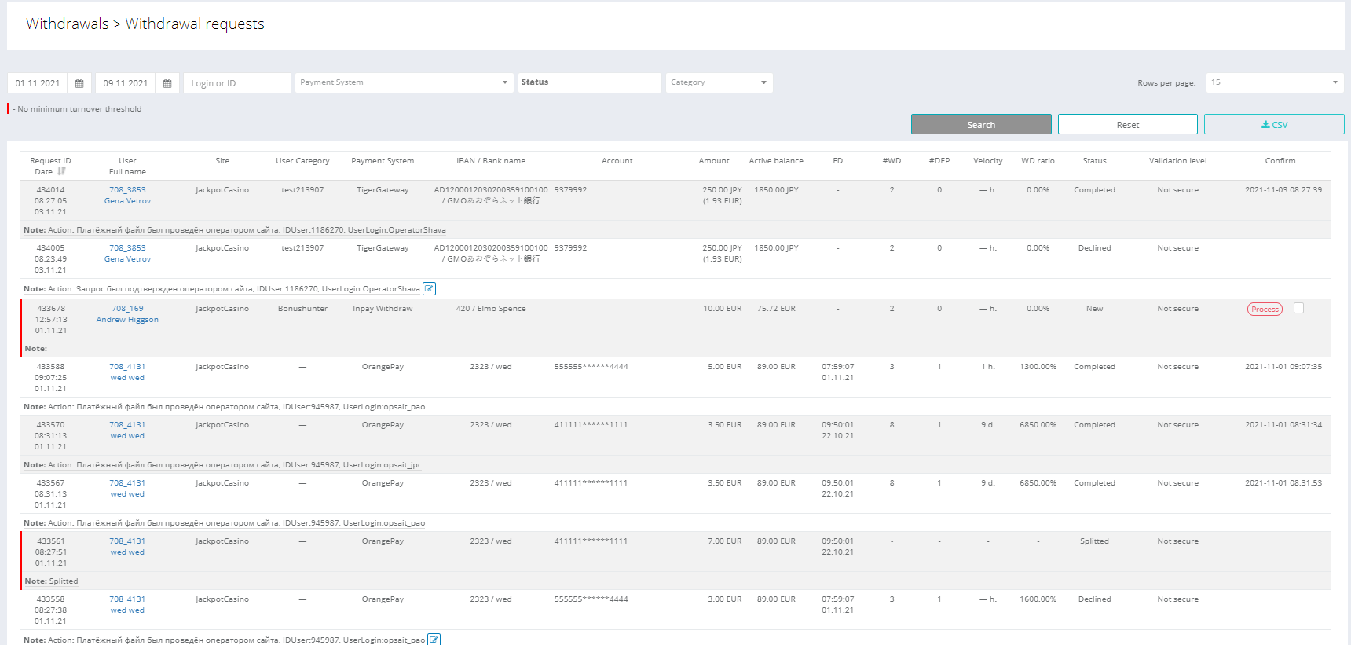Open user 708_4131 in request 433588 row
Viewport: 1351px width, 645px height.
point(127,367)
